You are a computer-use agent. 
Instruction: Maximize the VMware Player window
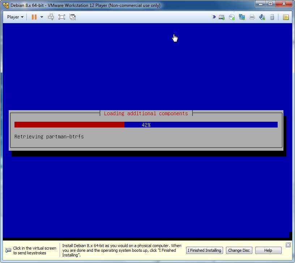coord(270,4)
